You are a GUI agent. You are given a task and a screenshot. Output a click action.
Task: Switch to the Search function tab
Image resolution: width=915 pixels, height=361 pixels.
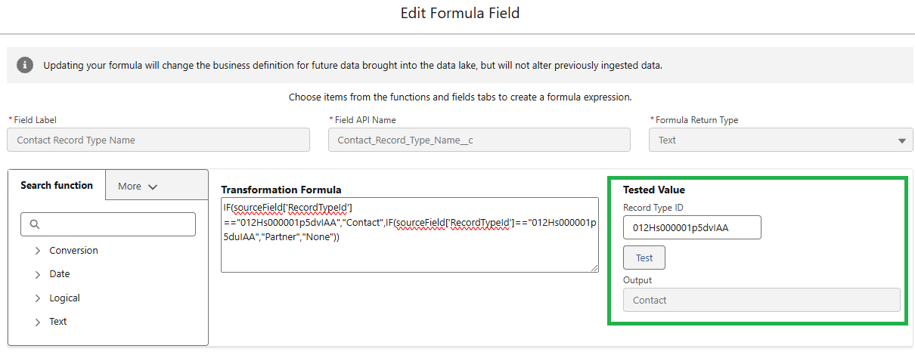tap(57, 185)
